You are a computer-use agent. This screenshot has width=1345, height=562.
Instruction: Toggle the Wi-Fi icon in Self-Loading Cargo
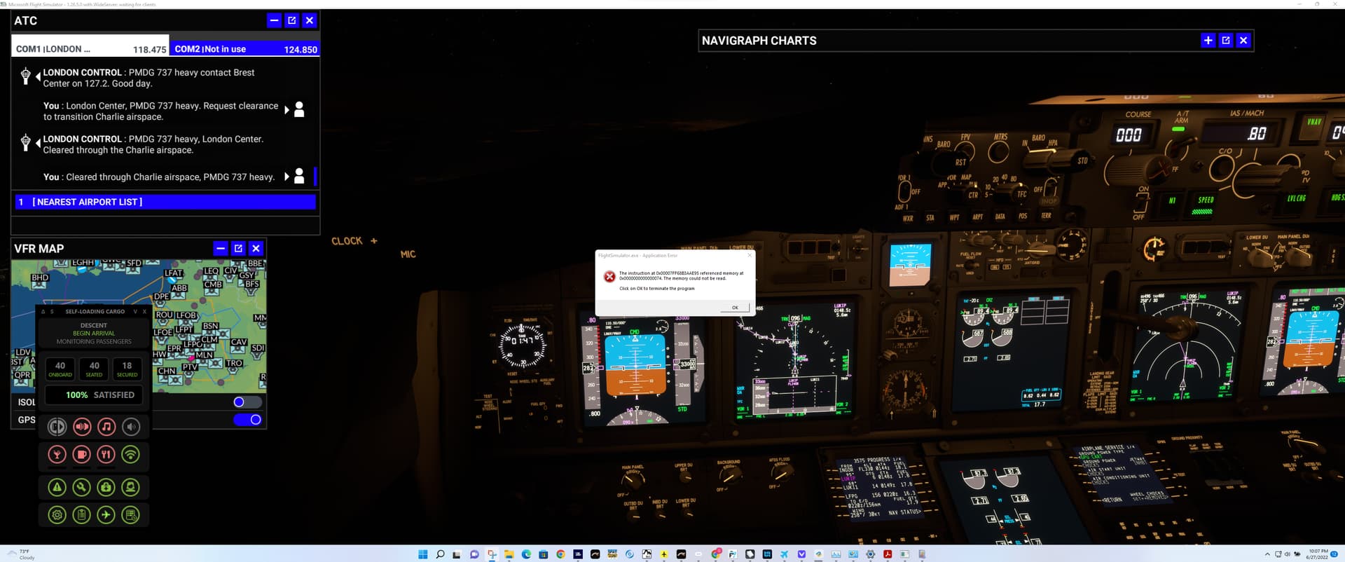click(x=130, y=455)
